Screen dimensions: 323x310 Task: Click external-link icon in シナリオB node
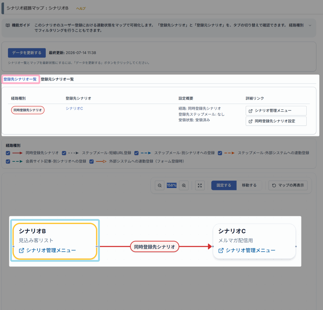[x=21, y=250]
